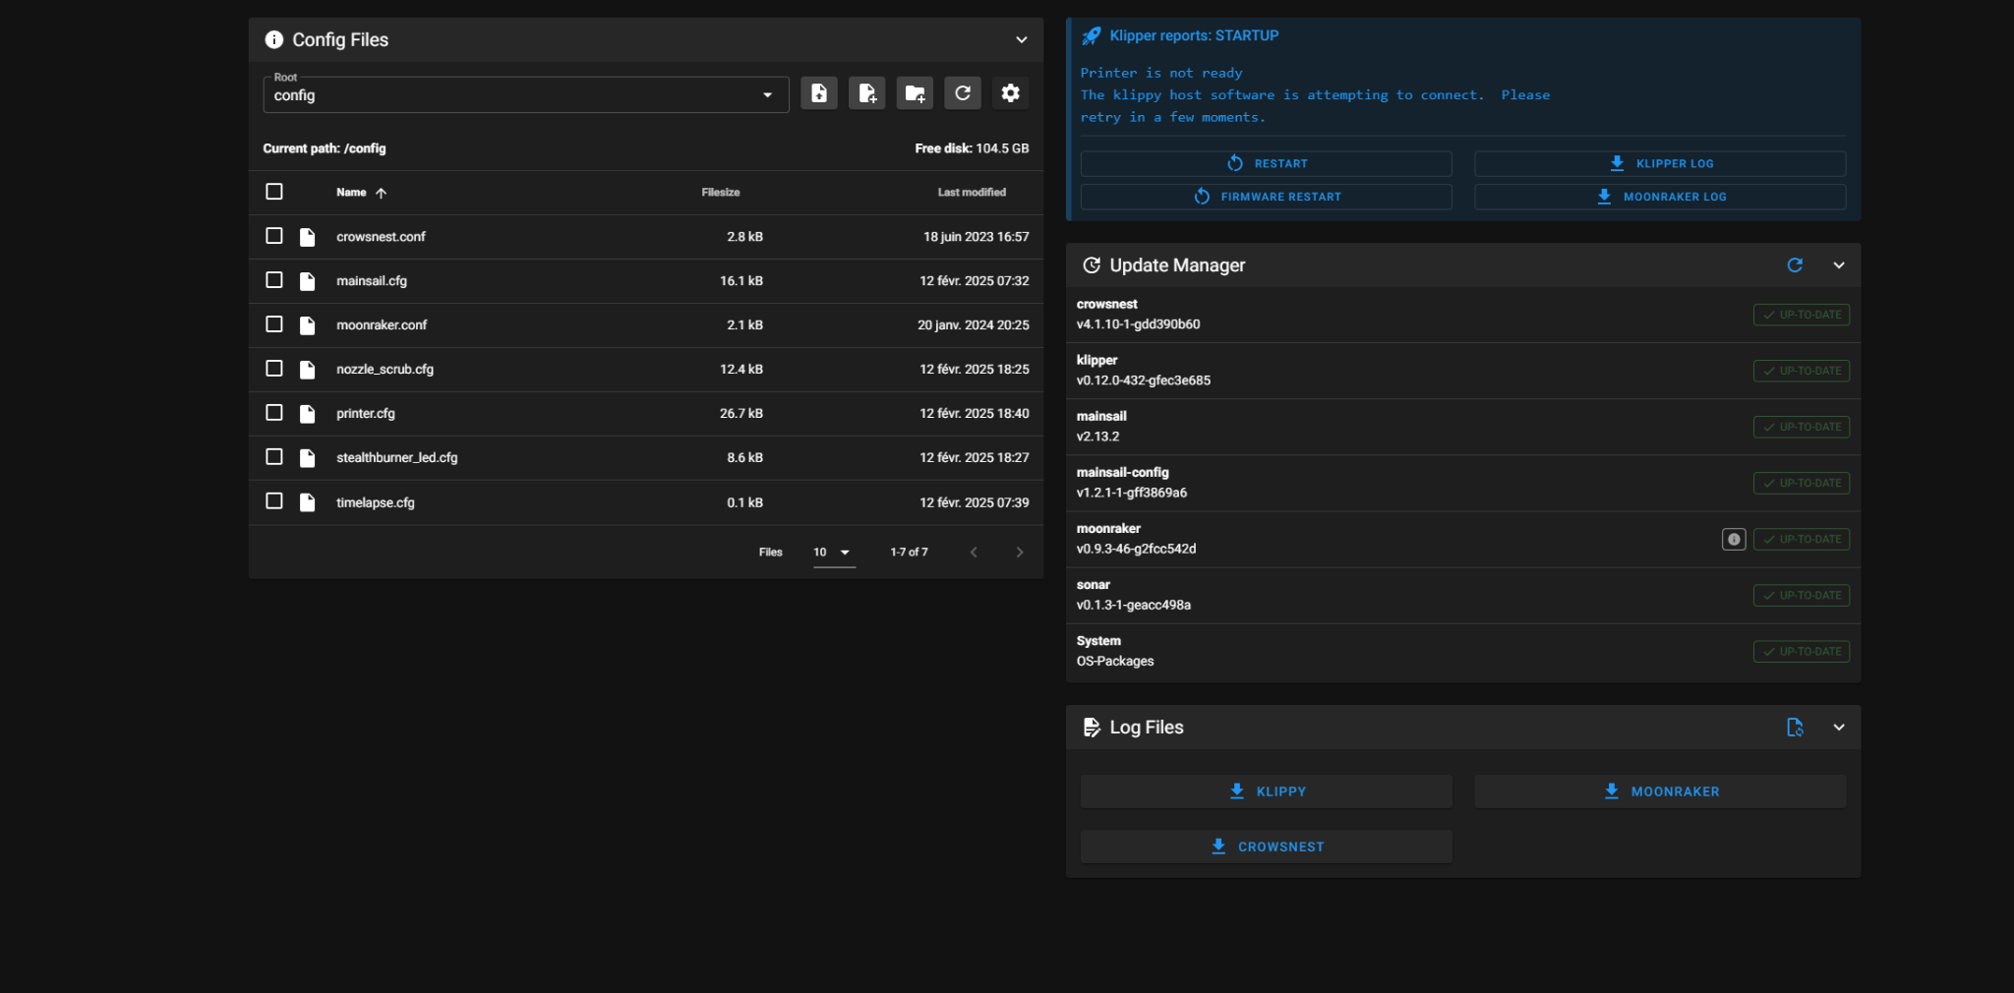Check the crowsnest.conf checkbox
2014x993 pixels.
tap(274, 236)
